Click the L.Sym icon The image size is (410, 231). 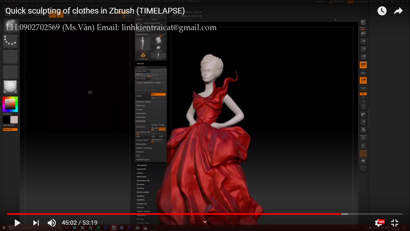pos(363,88)
